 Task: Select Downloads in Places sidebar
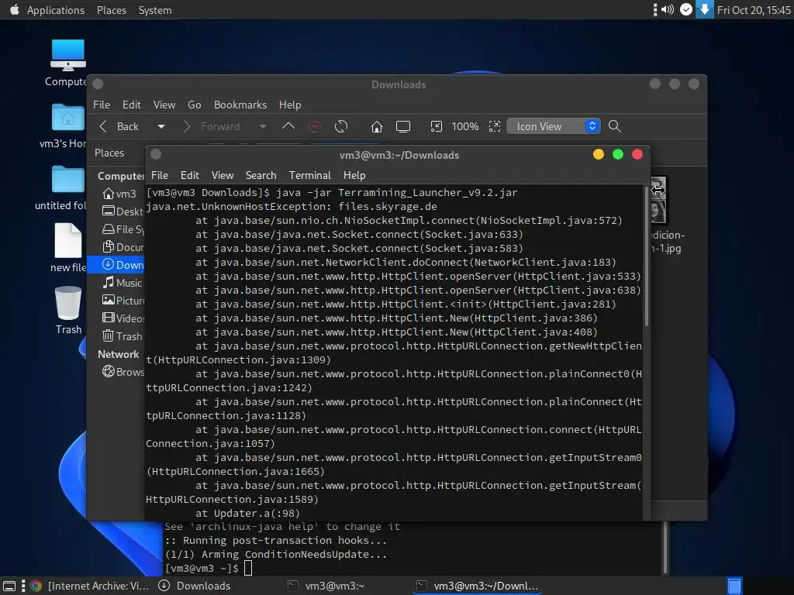(116, 265)
